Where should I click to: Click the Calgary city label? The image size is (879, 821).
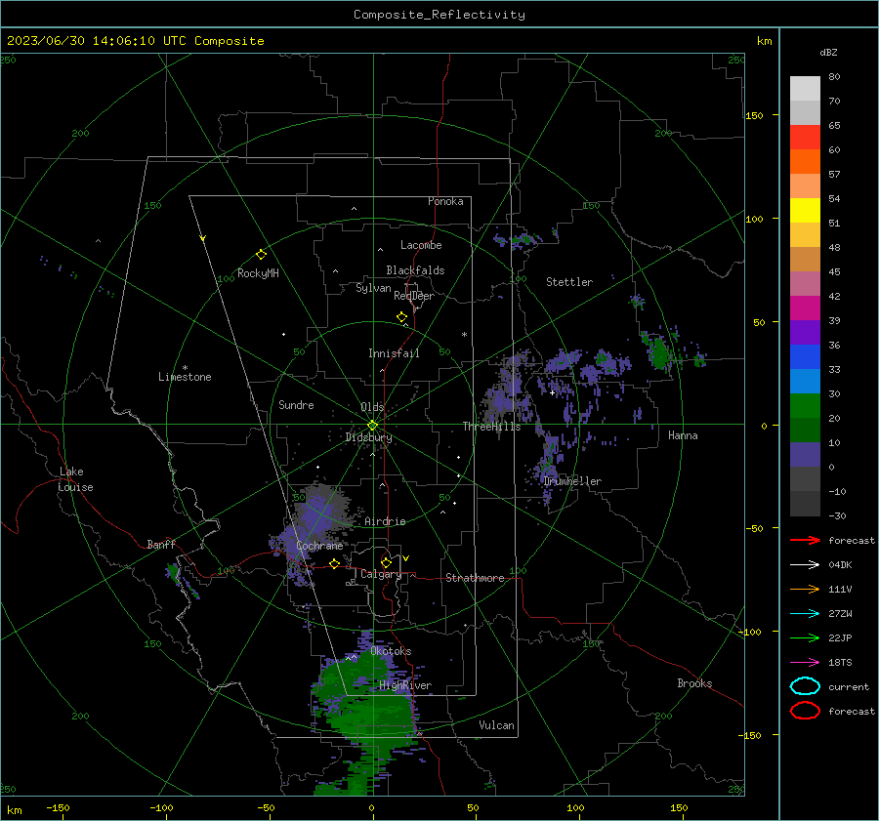click(381, 574)
